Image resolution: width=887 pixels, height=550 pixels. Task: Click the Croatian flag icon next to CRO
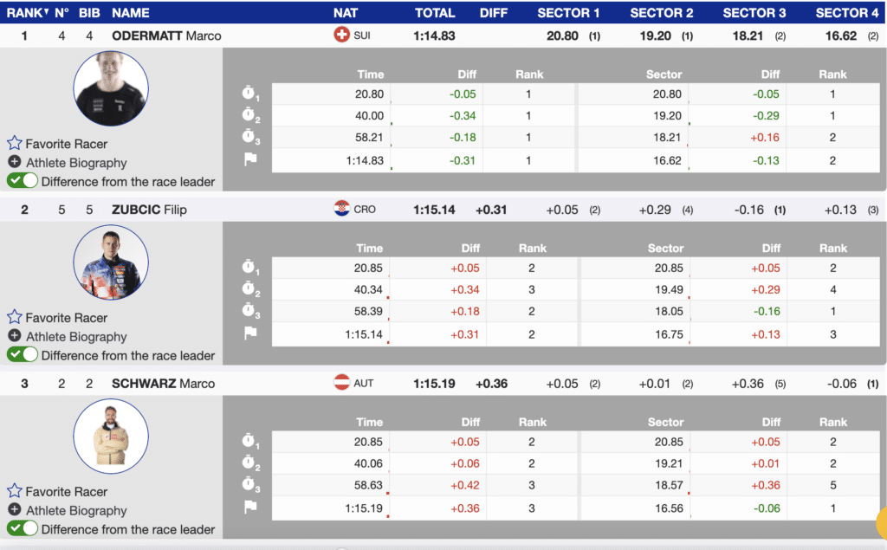tap(341, 210)
